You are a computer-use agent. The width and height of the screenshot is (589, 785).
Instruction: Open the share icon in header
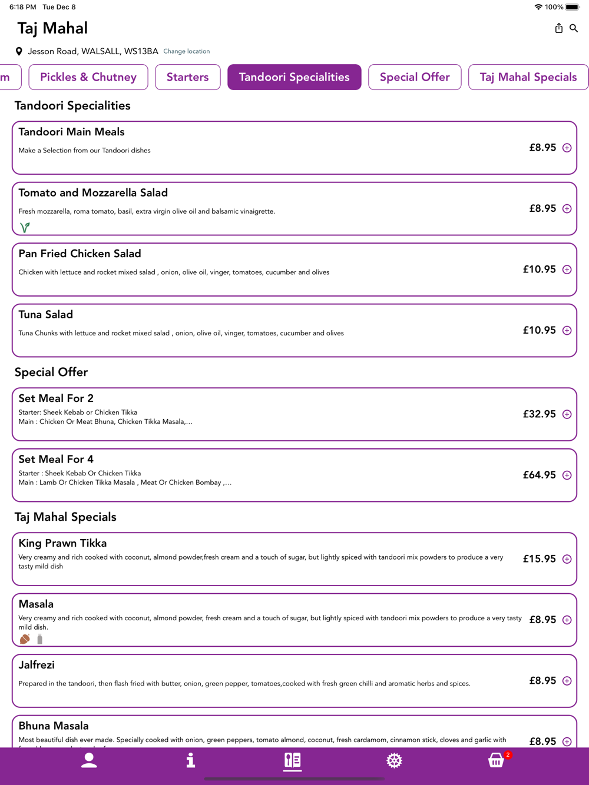point(559,28)
